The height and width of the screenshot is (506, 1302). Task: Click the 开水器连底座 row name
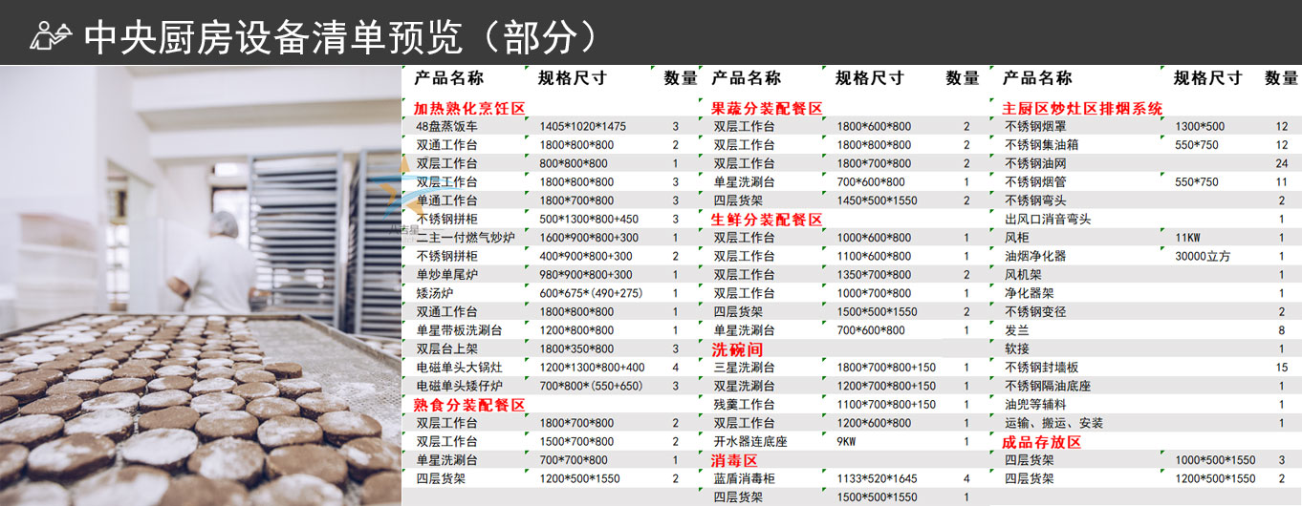(x=749, y=442)
